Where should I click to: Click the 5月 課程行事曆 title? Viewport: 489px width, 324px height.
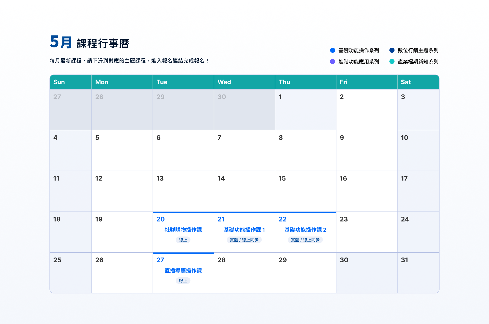coord(90,42)
